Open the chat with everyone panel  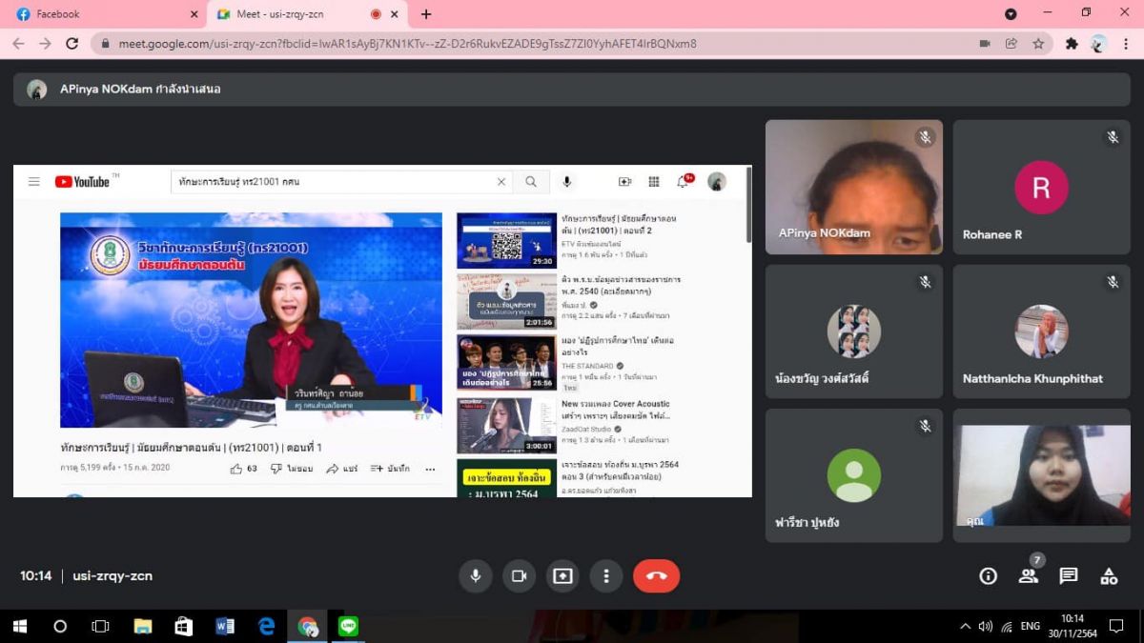coord(1069,575)
